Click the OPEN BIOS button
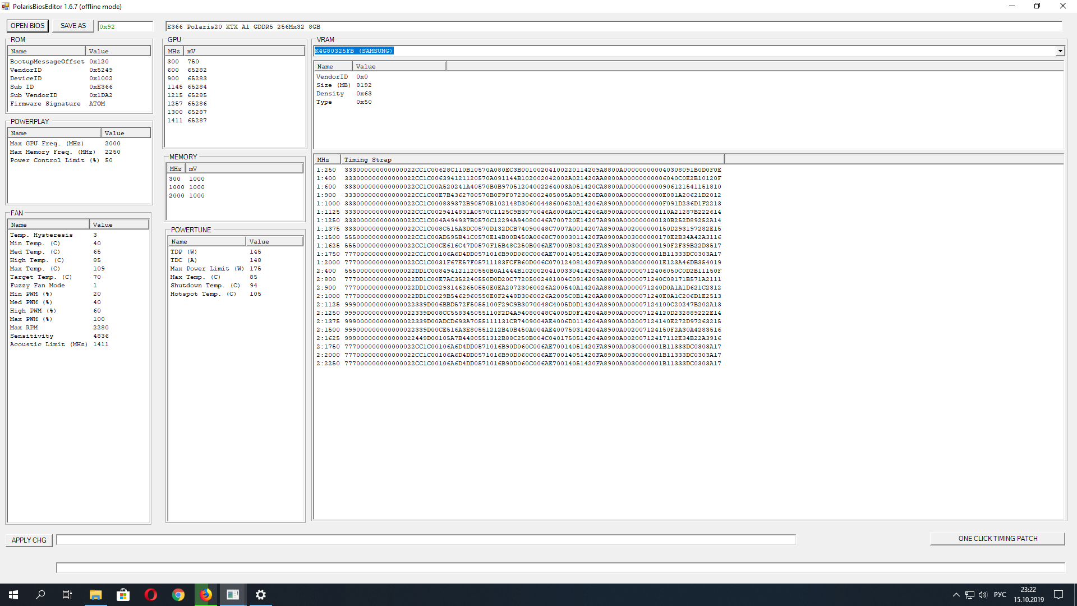This screenshot has width=1077, height=606. (x=27, y=26)
